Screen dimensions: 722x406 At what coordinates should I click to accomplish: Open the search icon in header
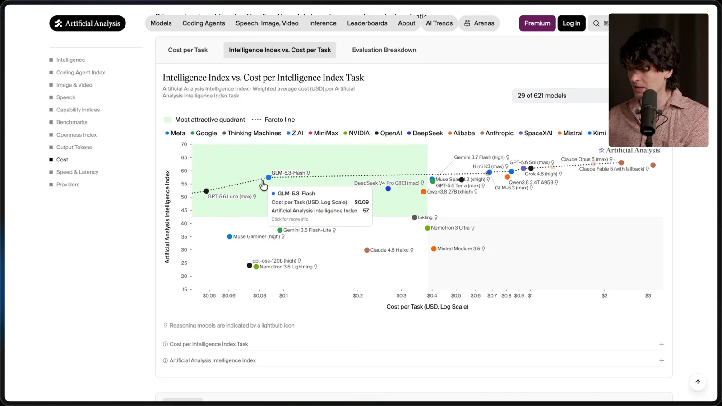(596, 23)
